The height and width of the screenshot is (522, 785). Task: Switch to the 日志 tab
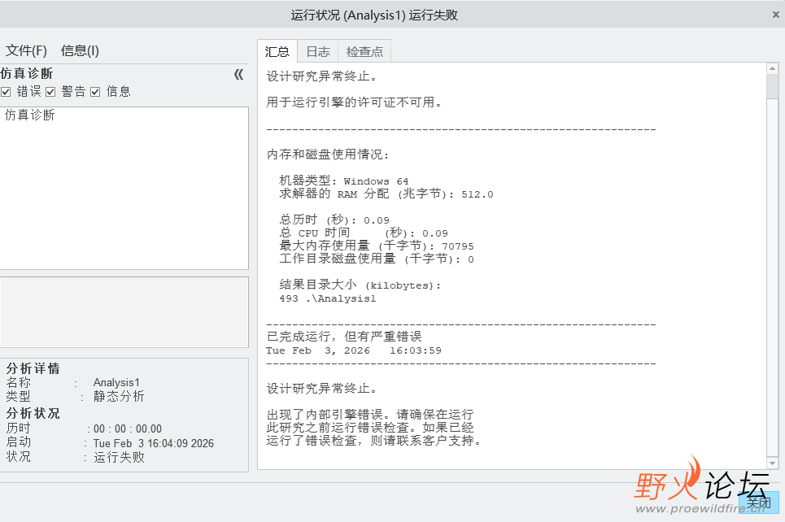pos(317,51)
